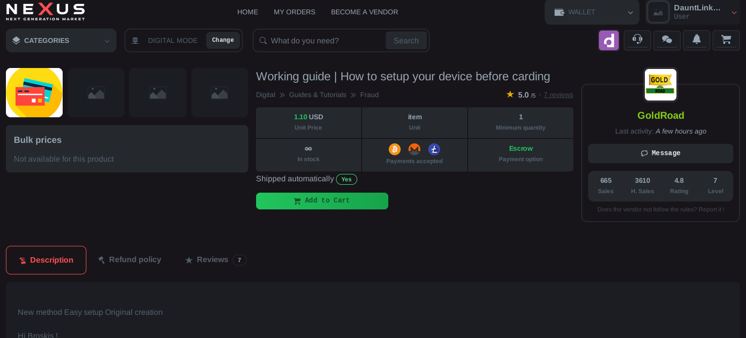746x338 pixels.
Task: Click the Search button
Action: (406, 40)
